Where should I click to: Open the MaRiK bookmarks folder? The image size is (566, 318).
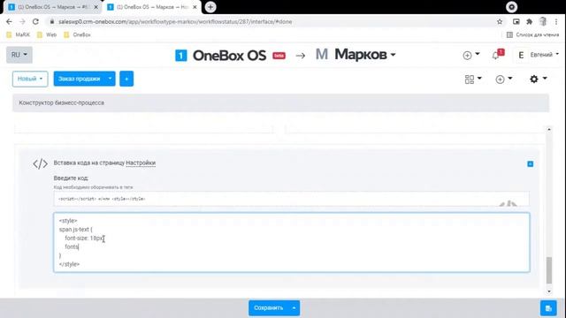click(18, 34)
